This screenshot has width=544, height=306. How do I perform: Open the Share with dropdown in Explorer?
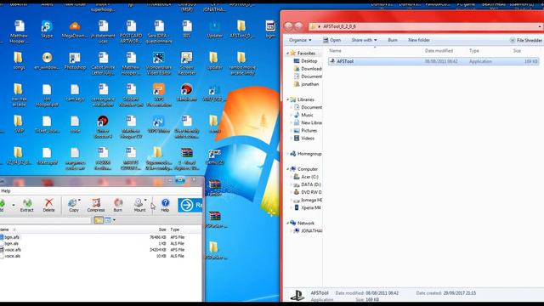point(364,40)
